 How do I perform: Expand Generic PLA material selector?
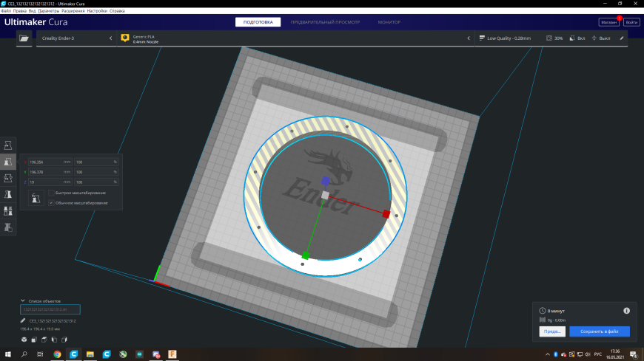(295, 38)
